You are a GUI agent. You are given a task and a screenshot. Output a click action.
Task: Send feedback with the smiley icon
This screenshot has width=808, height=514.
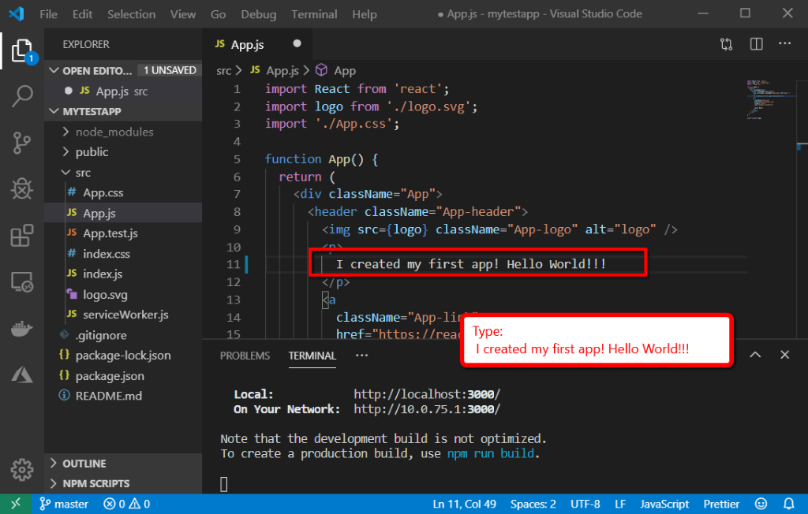click(x=762, y=504)
